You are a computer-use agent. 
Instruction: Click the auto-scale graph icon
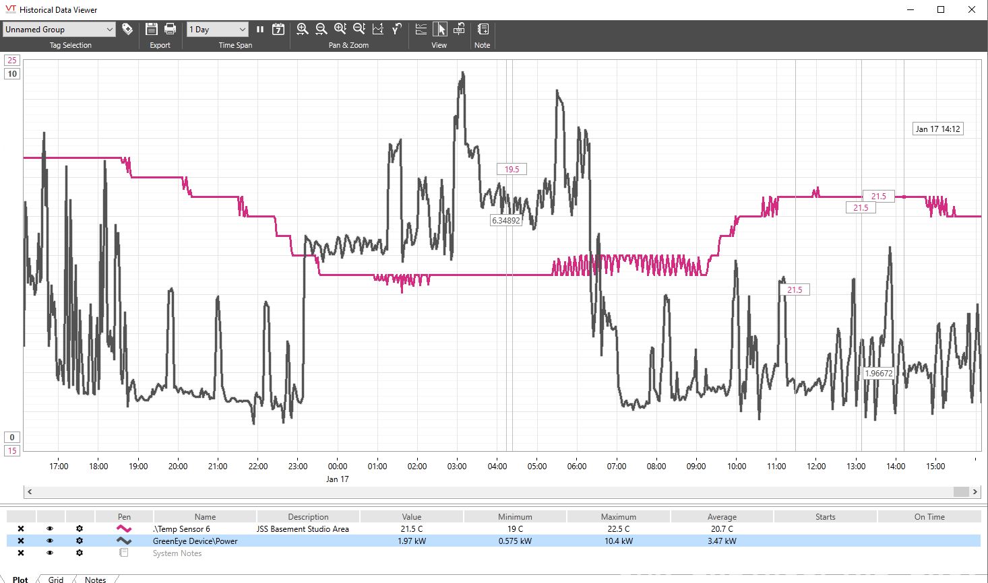click(x=378, y=29)
